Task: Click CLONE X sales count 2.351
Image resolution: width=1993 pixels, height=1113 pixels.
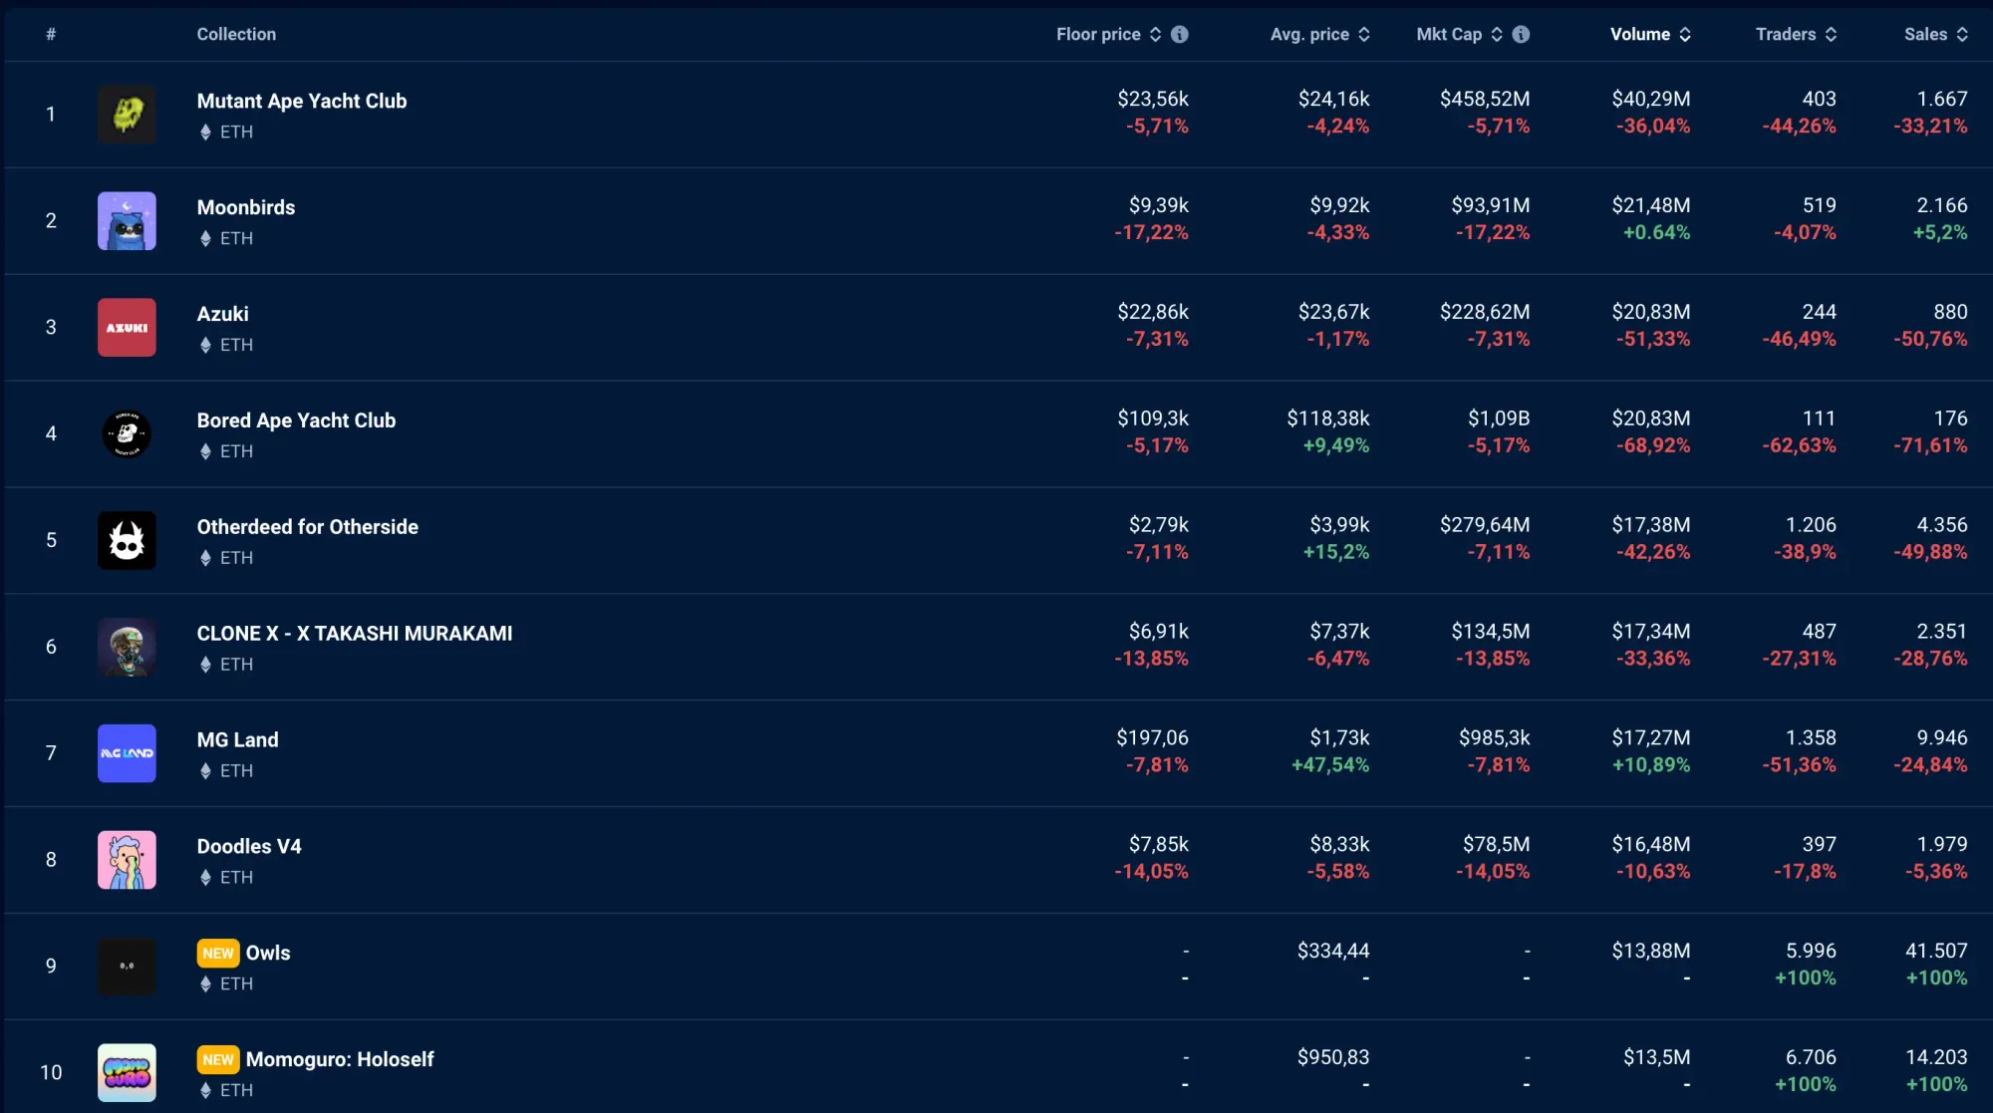Action: [1942, 632]
